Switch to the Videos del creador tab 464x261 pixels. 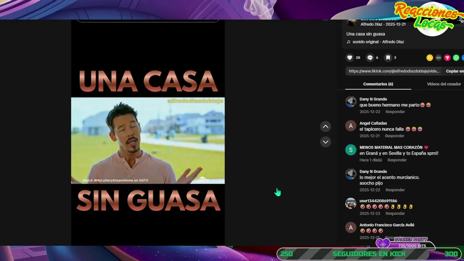444,84
